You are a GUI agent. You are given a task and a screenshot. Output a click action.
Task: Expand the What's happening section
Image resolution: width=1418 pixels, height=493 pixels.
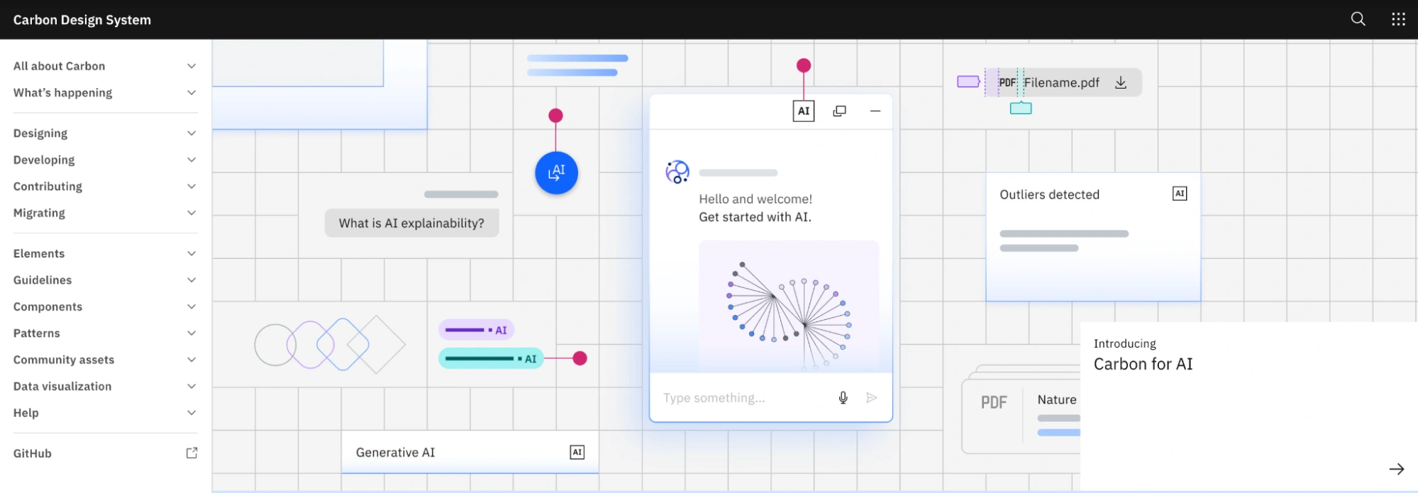point(105,92)
